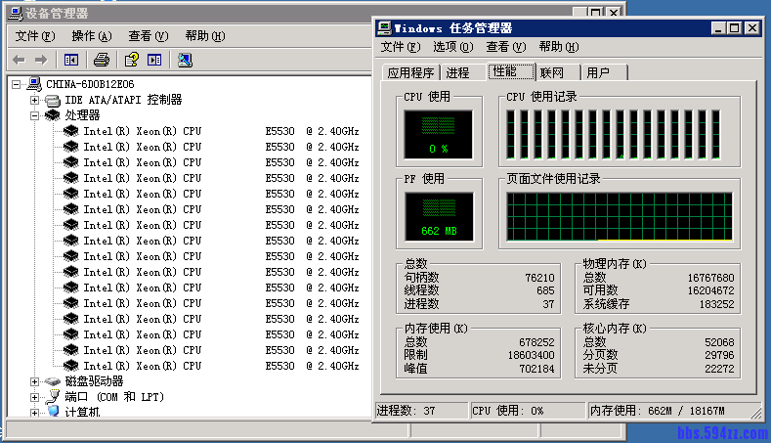The image size is (771, 443).
Task: Expand the IDE ATA/ATAPI 控制器 node
Action: tap(34, 101)
